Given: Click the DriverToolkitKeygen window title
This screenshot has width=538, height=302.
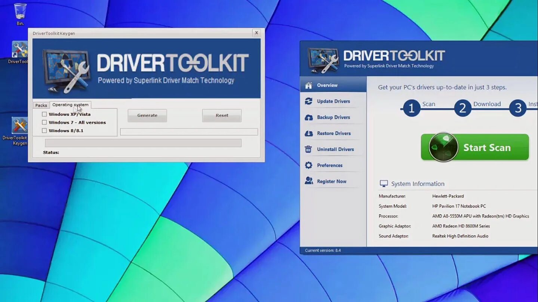Looking at the screenshot, I should [x=54, y=33].
